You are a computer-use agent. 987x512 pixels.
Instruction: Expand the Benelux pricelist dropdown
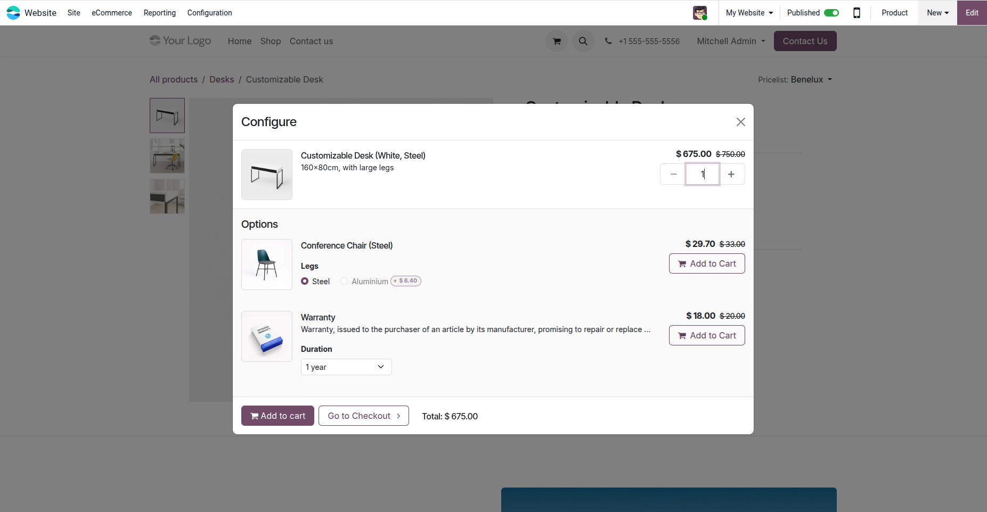[x=811, y=79]
